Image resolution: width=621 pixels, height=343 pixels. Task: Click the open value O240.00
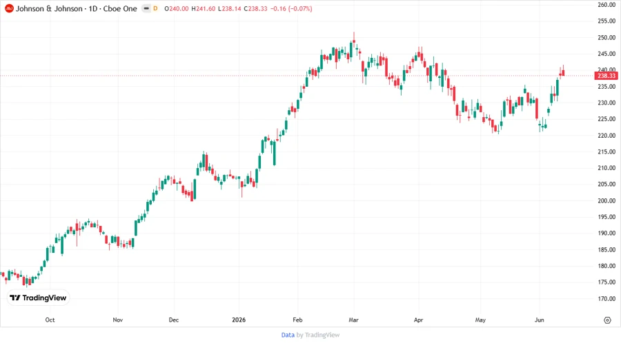coord(177,9)
